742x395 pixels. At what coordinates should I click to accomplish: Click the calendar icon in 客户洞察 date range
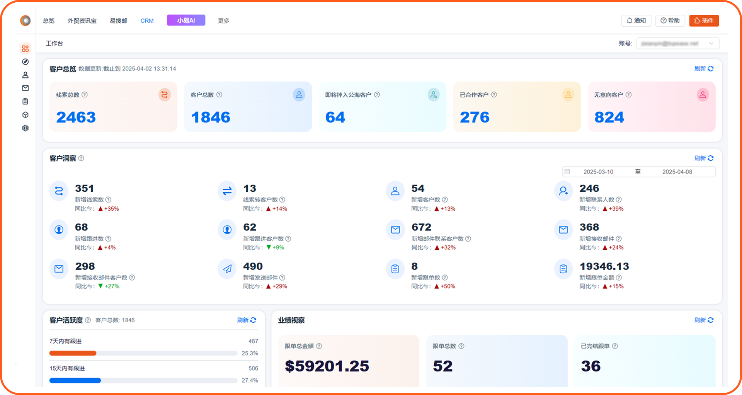tap(568, 171)
